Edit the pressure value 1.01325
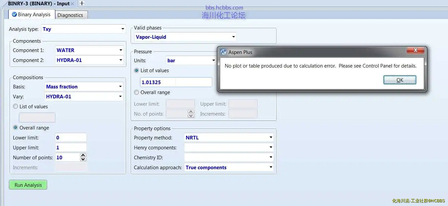 (x=158, y=82)
